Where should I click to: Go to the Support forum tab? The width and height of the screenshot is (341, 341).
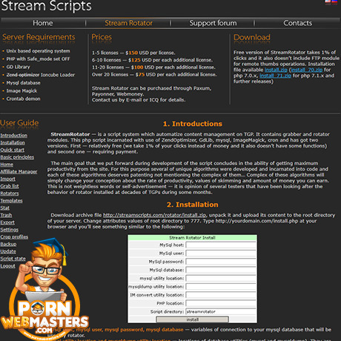click(213, 23)
